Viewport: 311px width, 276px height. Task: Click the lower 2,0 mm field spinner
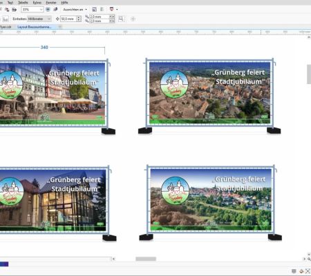click(x=112, y=21)
